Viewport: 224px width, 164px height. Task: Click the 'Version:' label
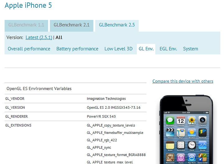pyautogui.click(x=15, y=38)
